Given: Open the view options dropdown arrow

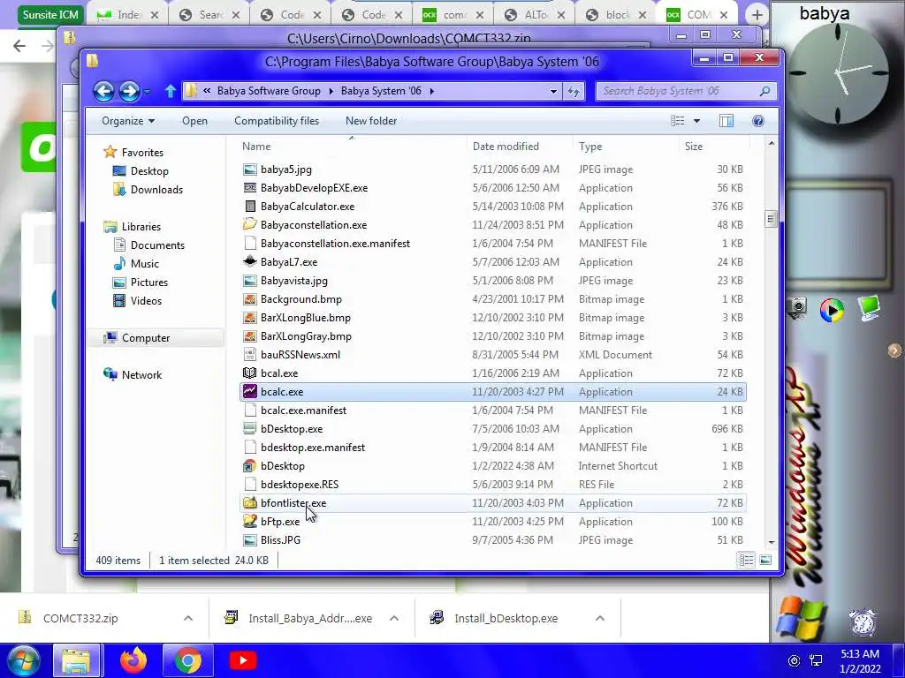Looking at the screenshot, I should point(696,120).
